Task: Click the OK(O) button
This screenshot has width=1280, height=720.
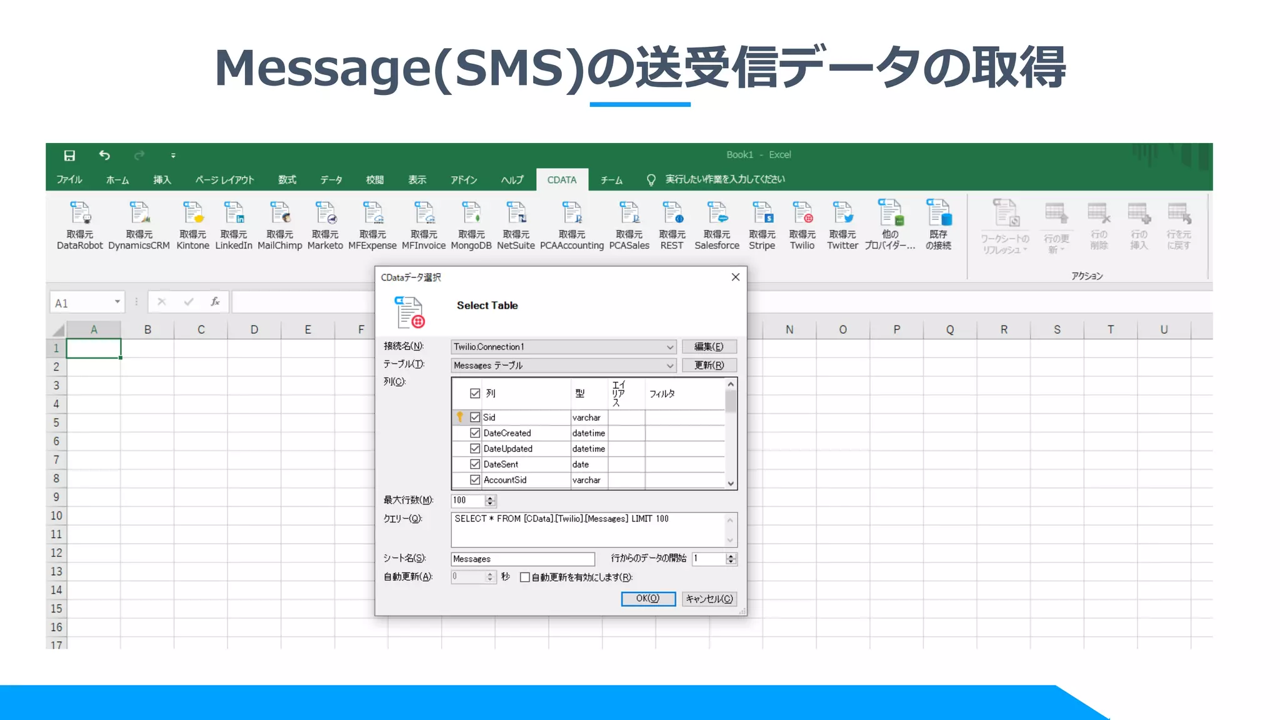Action: click(x=648, y=599)
